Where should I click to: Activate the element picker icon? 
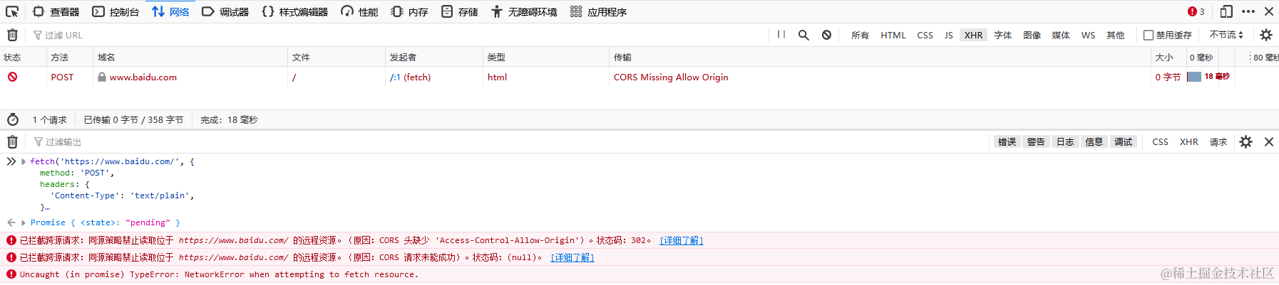coord(12,11)
